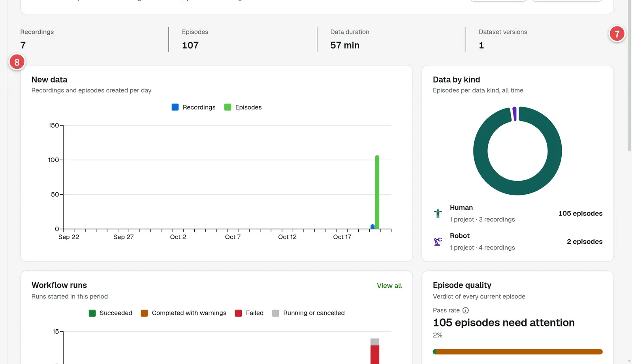This screenshot has width=632, height=364.
Task: Click the 'New data' card title
Action: pyautogui.click(x=49, y=80)
